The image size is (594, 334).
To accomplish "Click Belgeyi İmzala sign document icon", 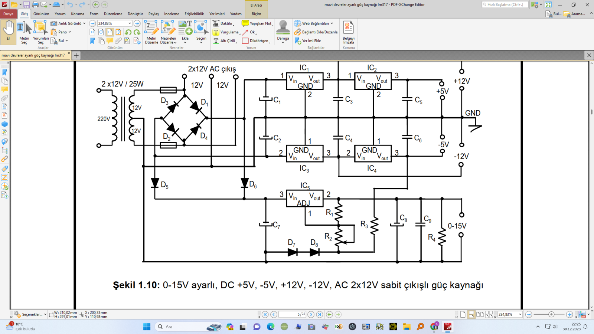I will click(348, 32).
